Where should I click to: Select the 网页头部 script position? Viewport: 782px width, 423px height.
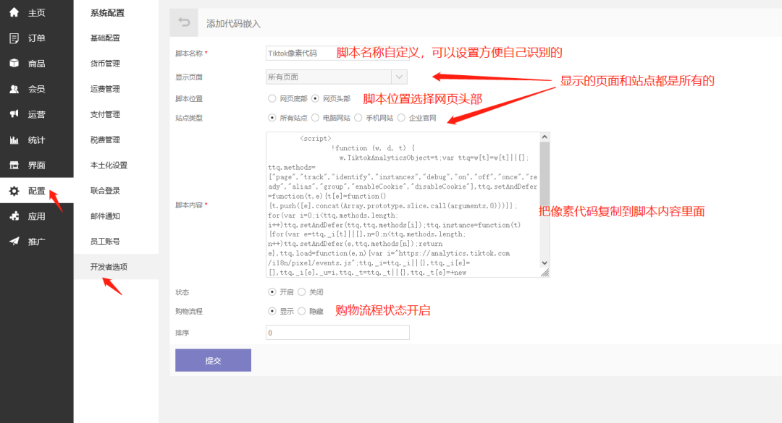pyautogui.click(x=315, y=98)
